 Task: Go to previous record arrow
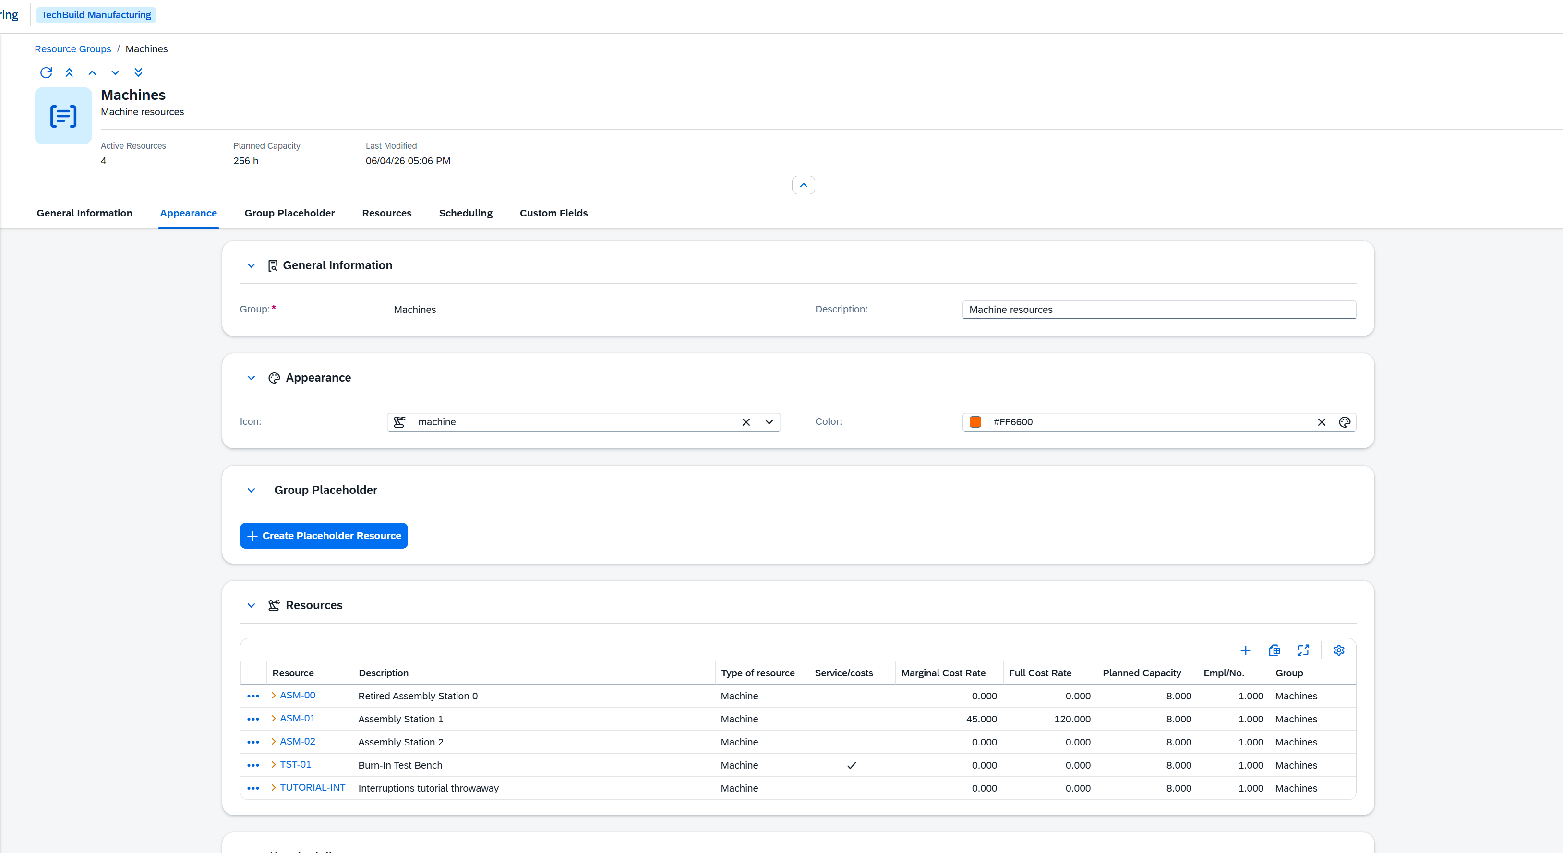92,73
